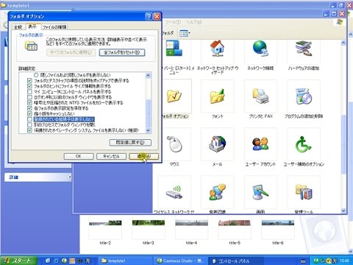Viewport: 353px width, 265px height.
Task: Open the Accessibility Options wheelchair icon
Action: (x=303, y=144)
